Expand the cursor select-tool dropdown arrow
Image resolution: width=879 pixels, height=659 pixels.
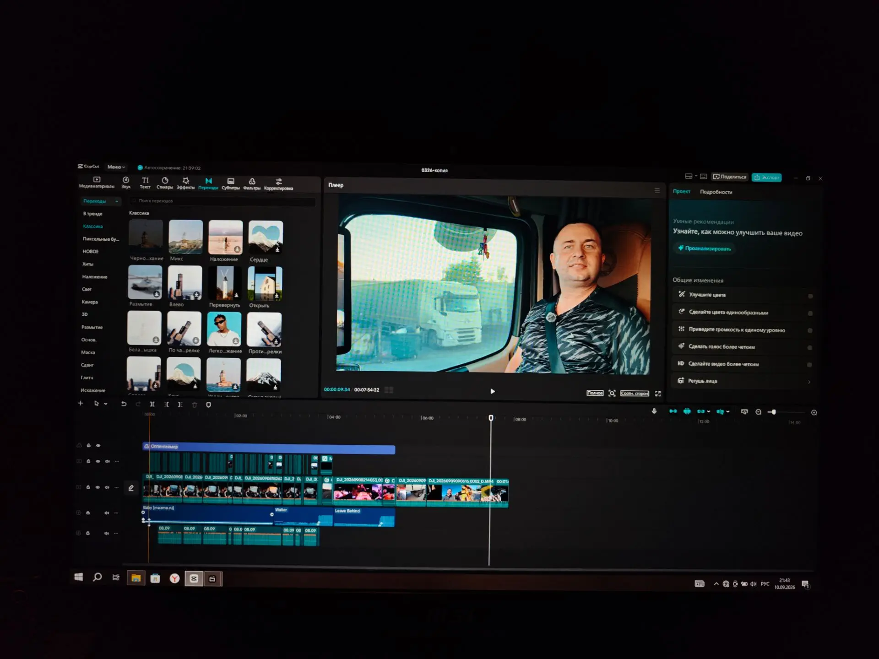(x=106, y=404)
